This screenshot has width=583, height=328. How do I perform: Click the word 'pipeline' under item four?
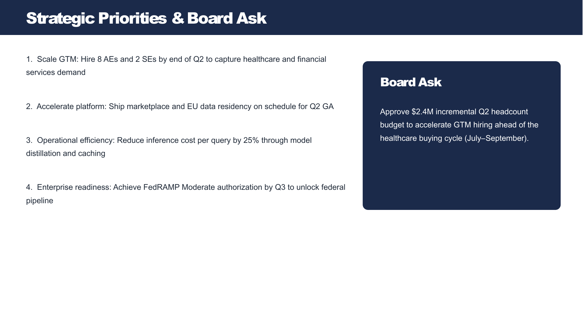pos(40,201)
